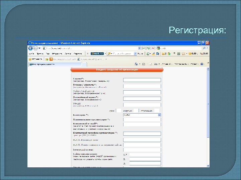Click the дом number field

(x=118, y=111)
